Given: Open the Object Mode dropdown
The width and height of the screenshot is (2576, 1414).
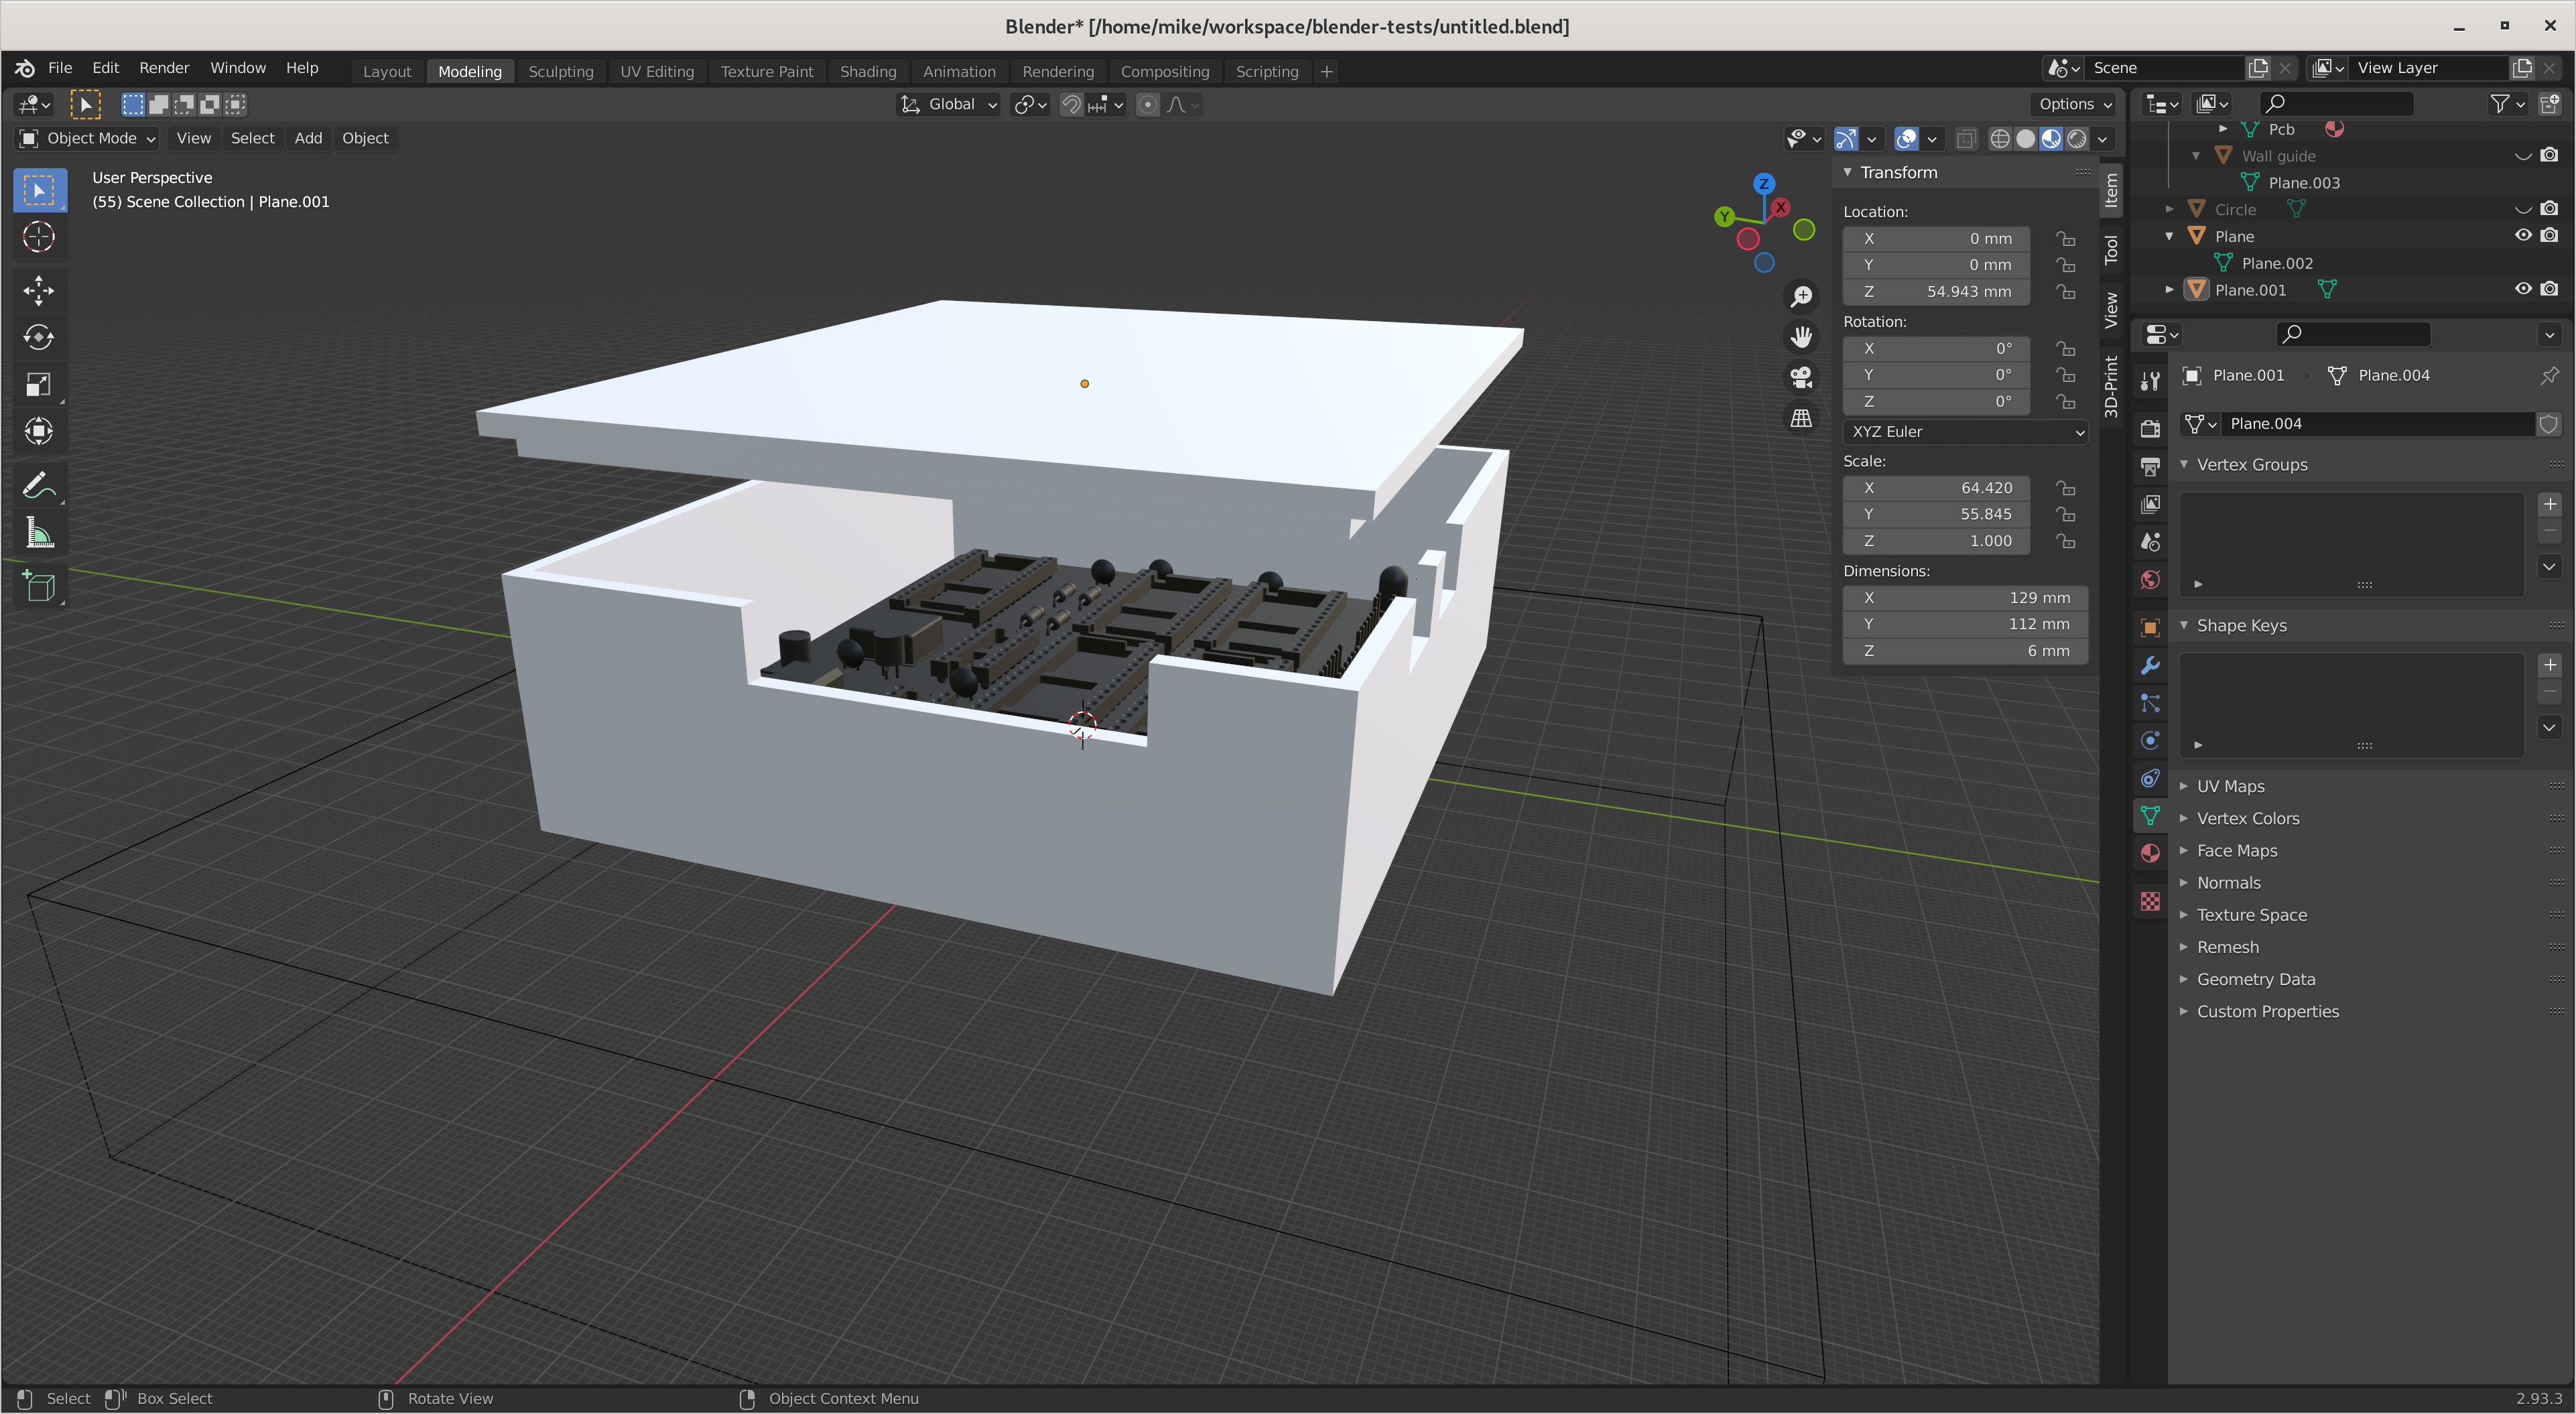Looking at the screenshot, I should (x=88, y=138).
